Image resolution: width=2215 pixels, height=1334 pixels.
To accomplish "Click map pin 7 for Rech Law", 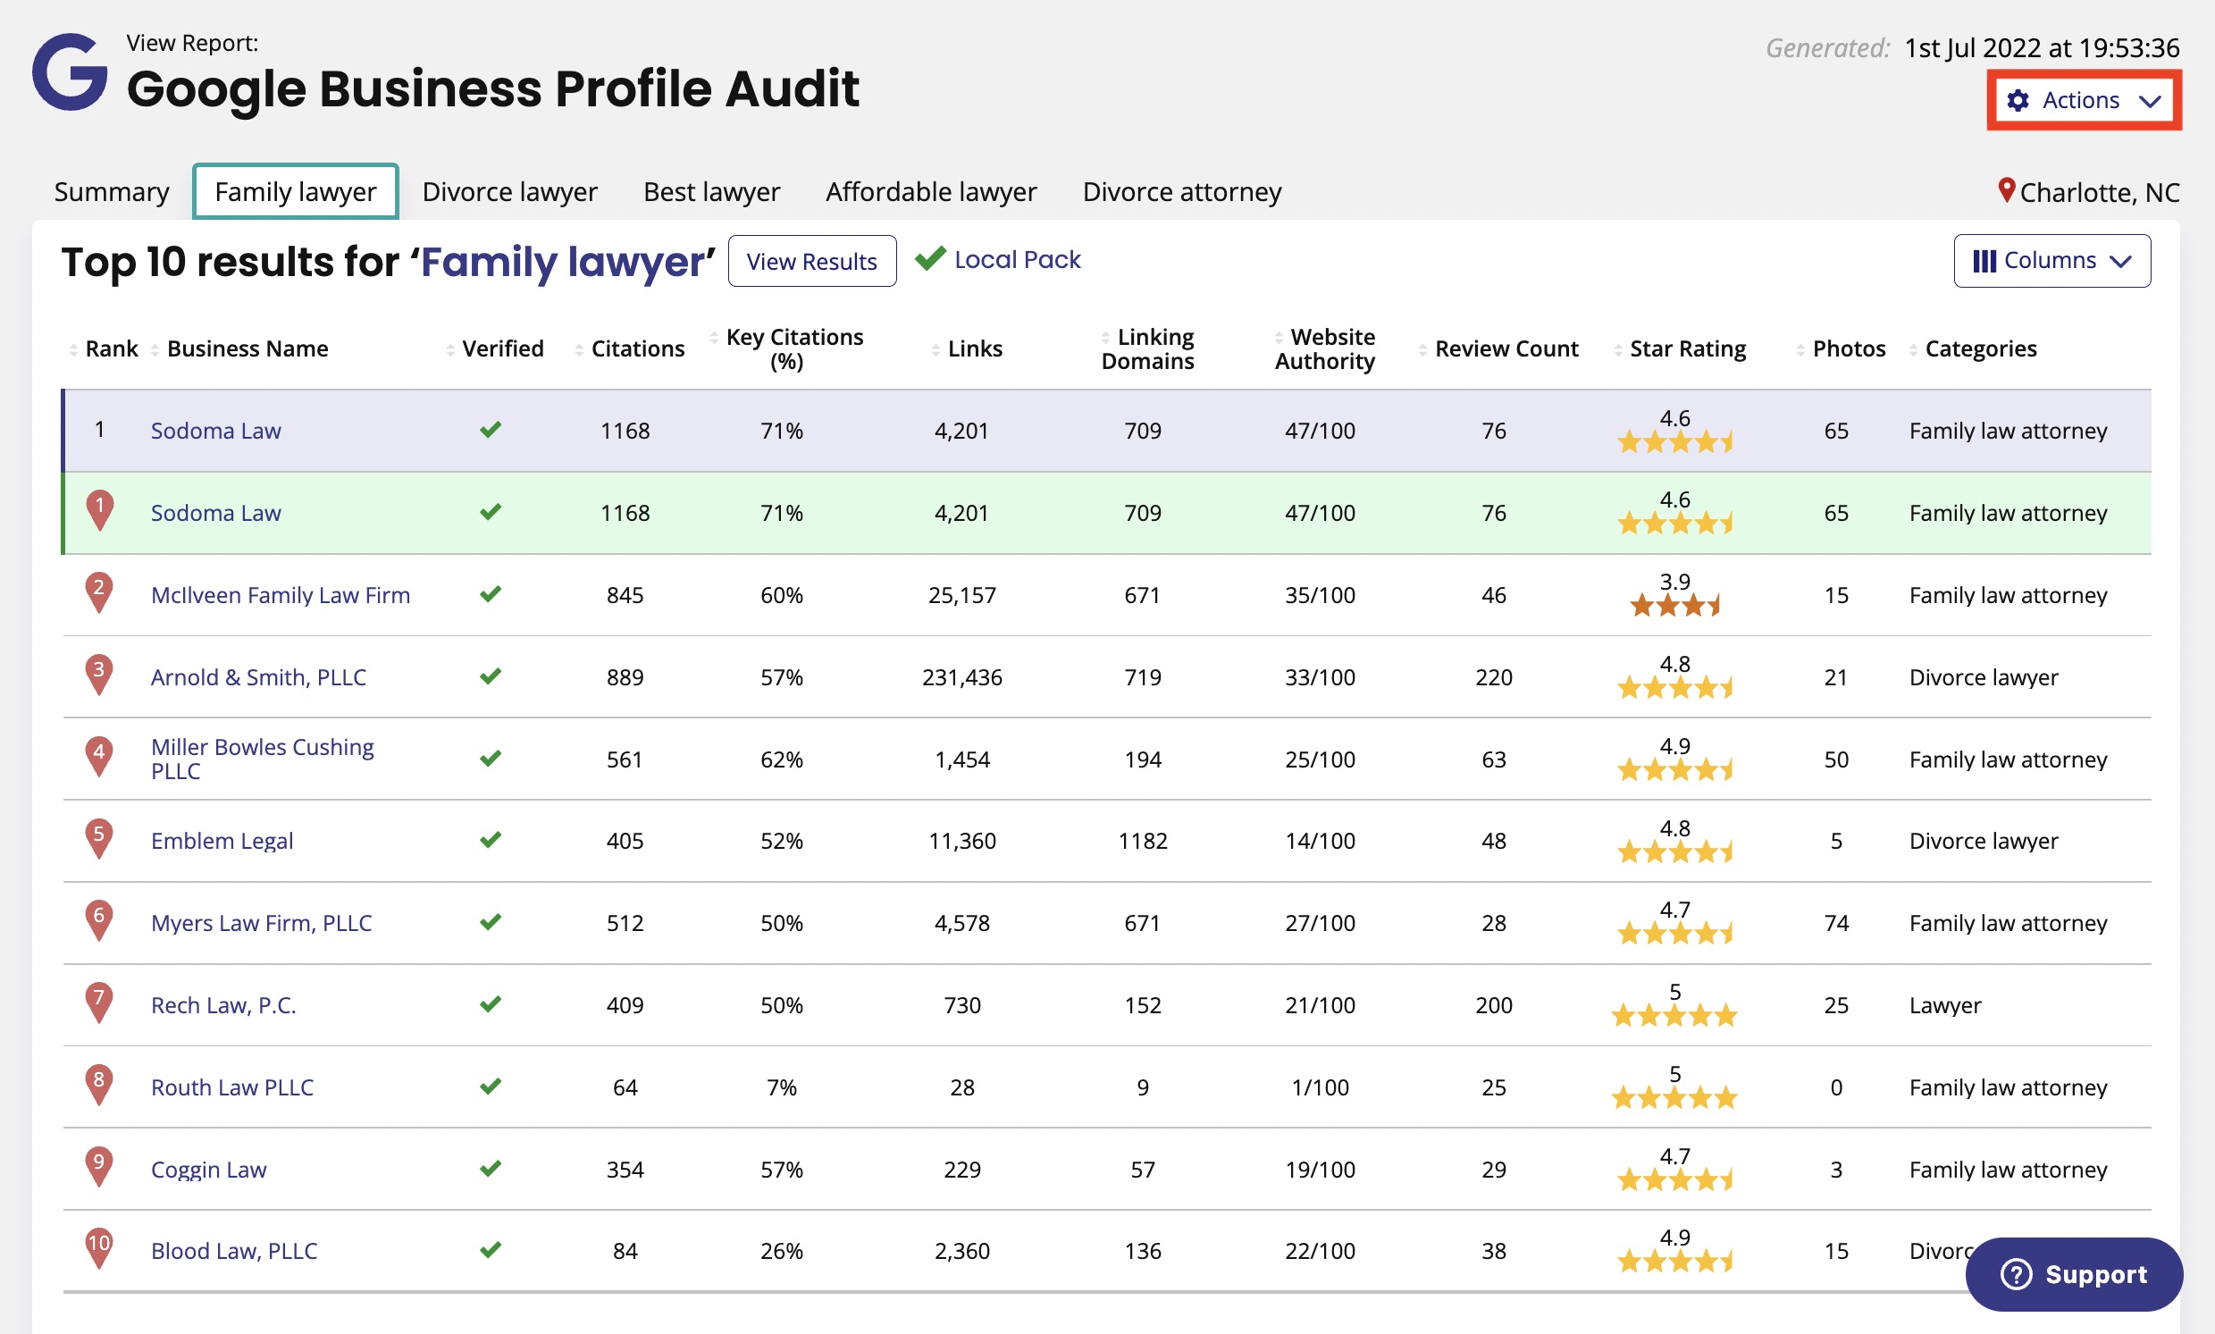I will point(99,1003).
